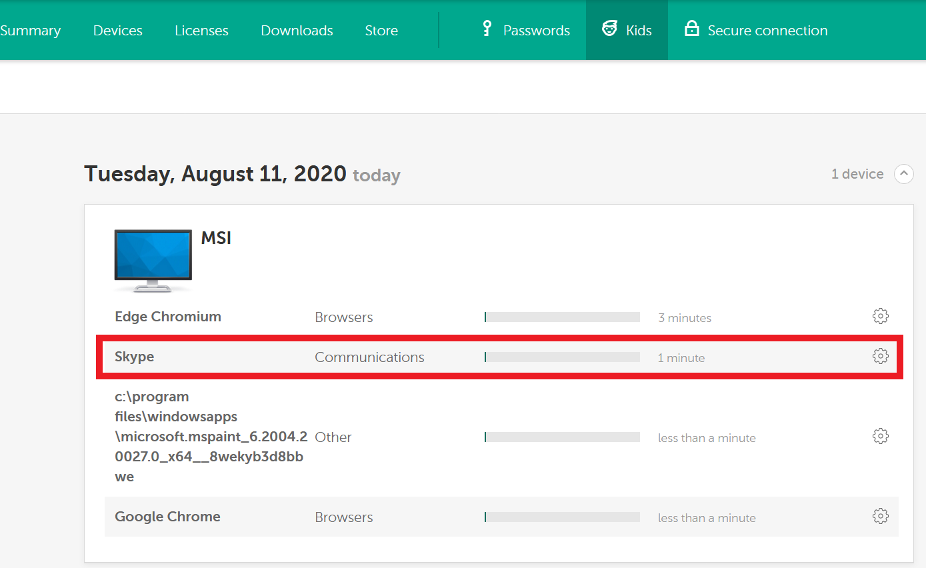The width and height of the screenshot is (926, 568).
Task: Click the child face icon beside Kids
Action: point(609,29)
